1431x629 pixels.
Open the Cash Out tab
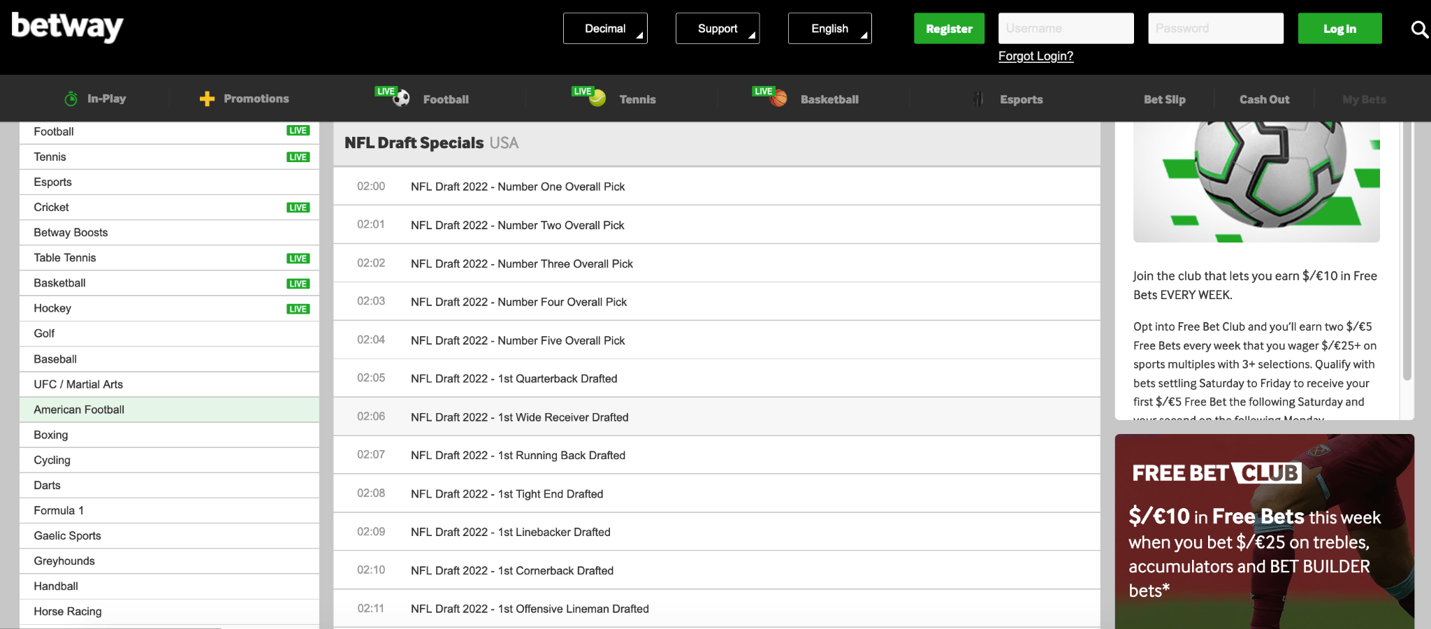coord(1264,100)
